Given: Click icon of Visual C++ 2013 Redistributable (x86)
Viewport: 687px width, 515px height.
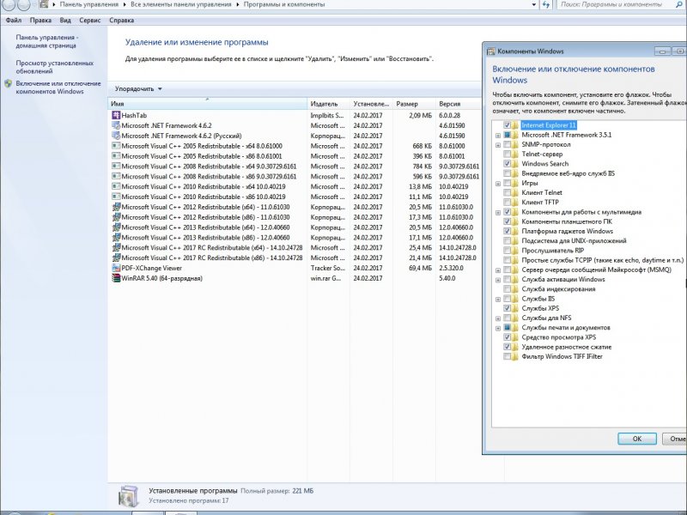Looking at the screenshot, I should [116, 238].
